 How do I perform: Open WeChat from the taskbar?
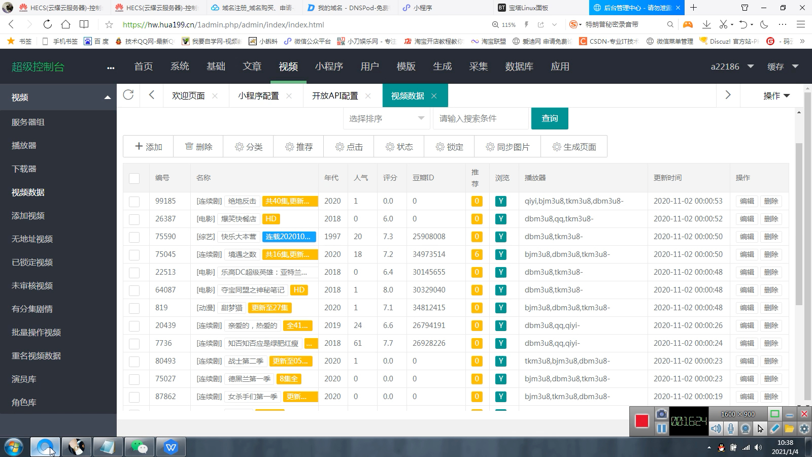[139, 447]
